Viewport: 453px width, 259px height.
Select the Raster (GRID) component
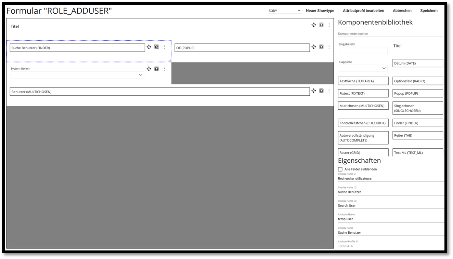[x=363, y=152]
